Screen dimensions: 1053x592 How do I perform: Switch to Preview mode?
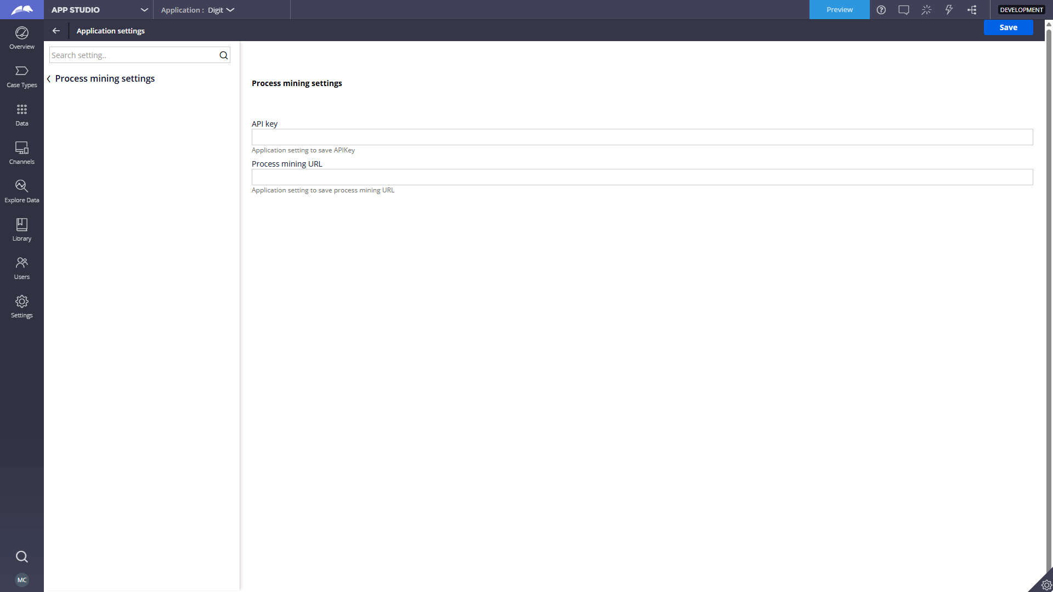[839, 9]
